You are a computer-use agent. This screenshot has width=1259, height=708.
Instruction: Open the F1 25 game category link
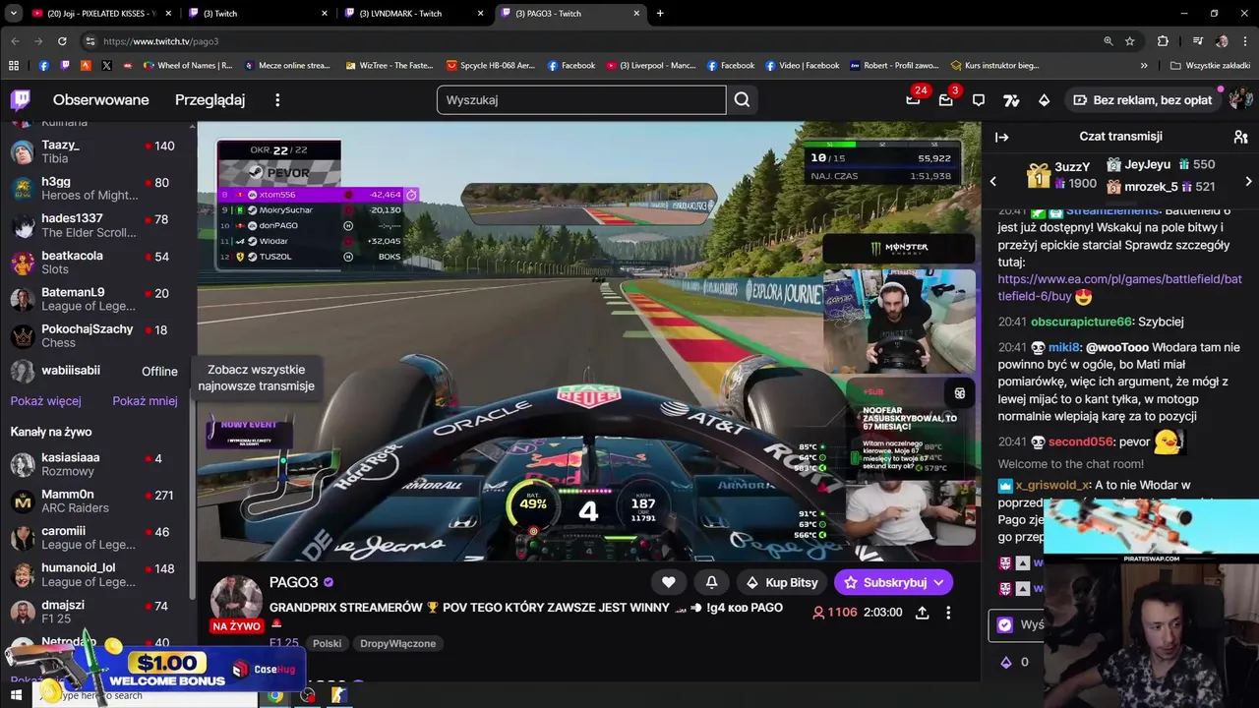click(x=283, y=643)
